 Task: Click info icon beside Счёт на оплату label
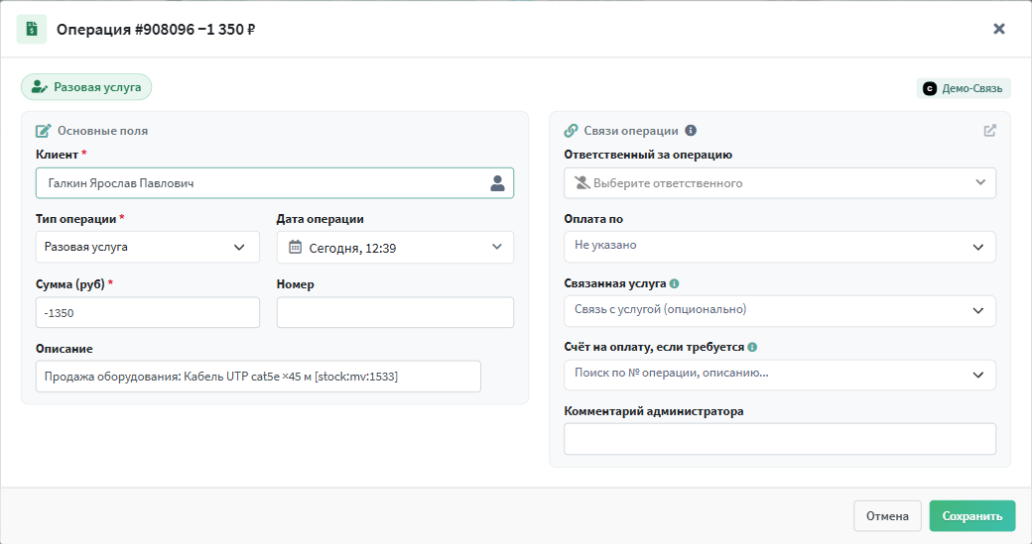(752, 347)
